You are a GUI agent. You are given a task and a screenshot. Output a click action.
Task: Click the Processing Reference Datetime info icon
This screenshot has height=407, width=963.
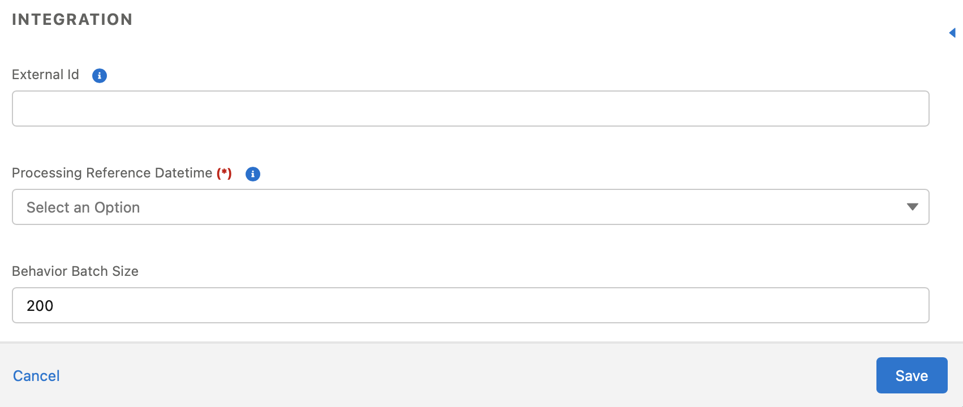point(253,174)
